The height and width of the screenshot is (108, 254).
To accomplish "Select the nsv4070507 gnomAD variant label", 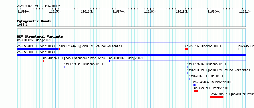I will point(232,94).
